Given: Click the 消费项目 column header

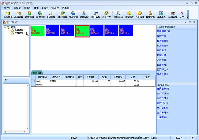Looking at the screenshot, I should click(56, 77).
